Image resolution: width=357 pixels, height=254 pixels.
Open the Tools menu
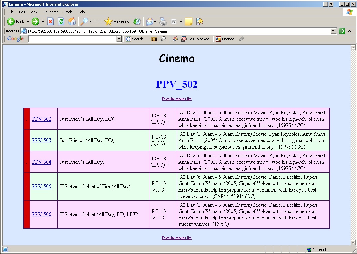click(x=68, y=12)
